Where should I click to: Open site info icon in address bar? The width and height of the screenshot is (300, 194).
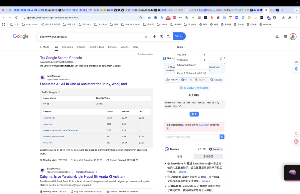pos(24,18)
